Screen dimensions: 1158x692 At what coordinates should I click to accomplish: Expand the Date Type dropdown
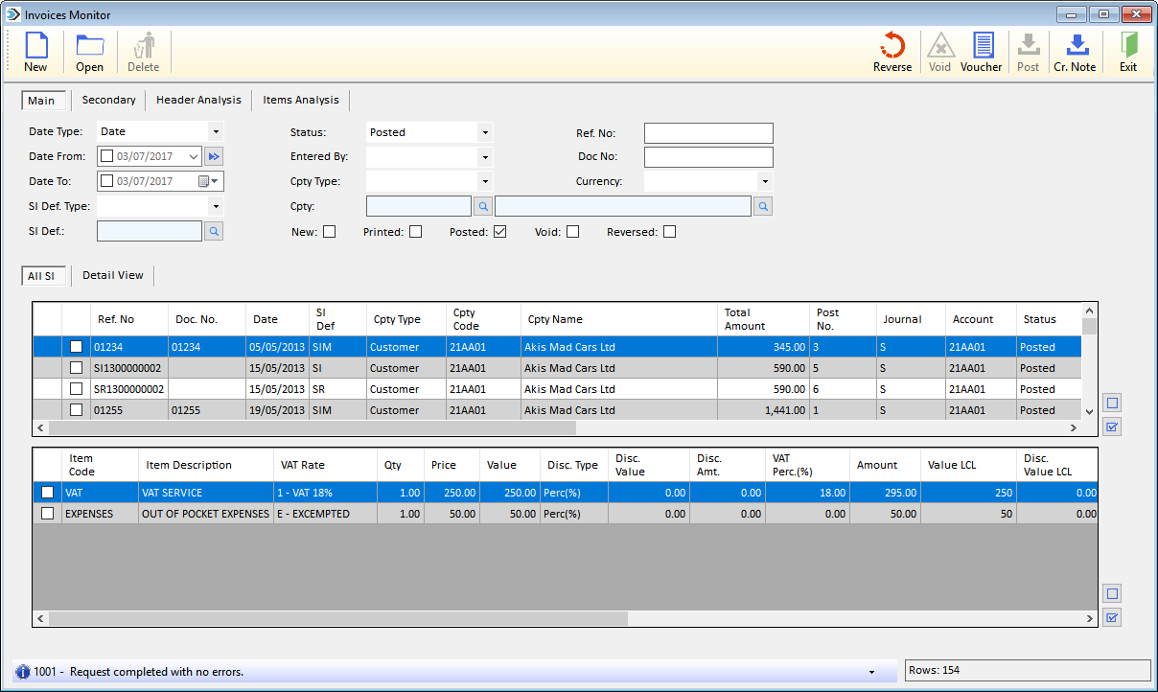(x=217, y=131)
